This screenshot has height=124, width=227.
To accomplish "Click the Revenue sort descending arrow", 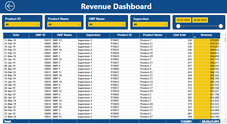I will [195, 37].
